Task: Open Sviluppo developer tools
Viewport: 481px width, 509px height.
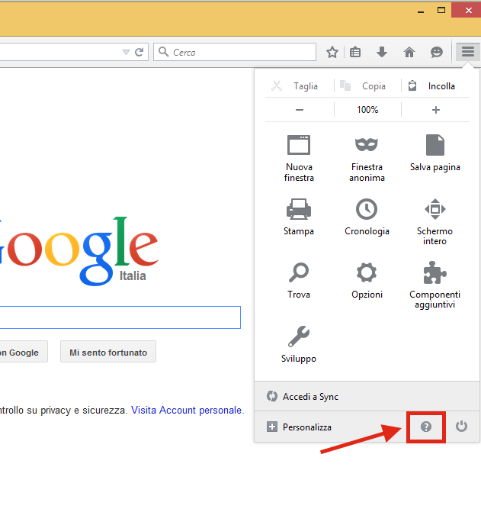Action: pos(299,344)
